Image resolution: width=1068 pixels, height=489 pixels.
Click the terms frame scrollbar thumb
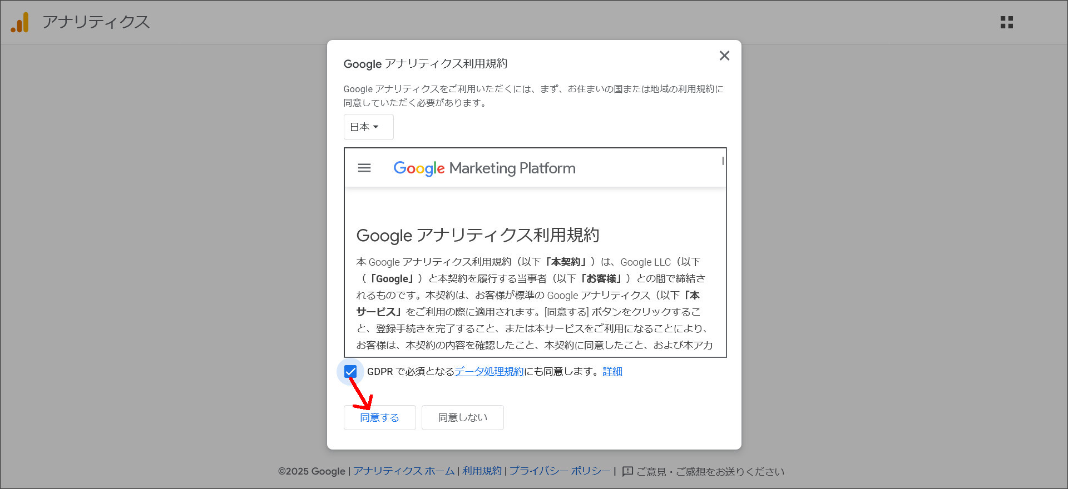(x=723, y=161)
